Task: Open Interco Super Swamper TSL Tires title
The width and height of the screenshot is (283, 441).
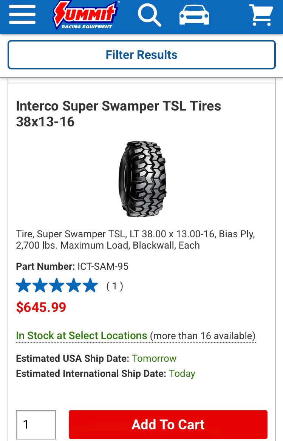Action: pos(119,114)
